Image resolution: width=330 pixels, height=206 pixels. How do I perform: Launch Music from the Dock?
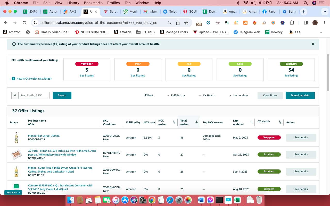point(116,200)
